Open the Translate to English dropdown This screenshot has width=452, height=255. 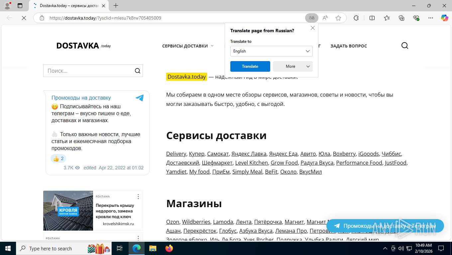click(x=271, y=51)
